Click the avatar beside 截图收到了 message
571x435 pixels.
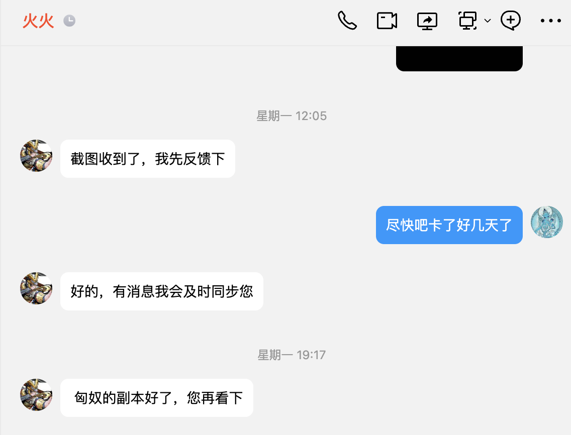tap(36, 155)
